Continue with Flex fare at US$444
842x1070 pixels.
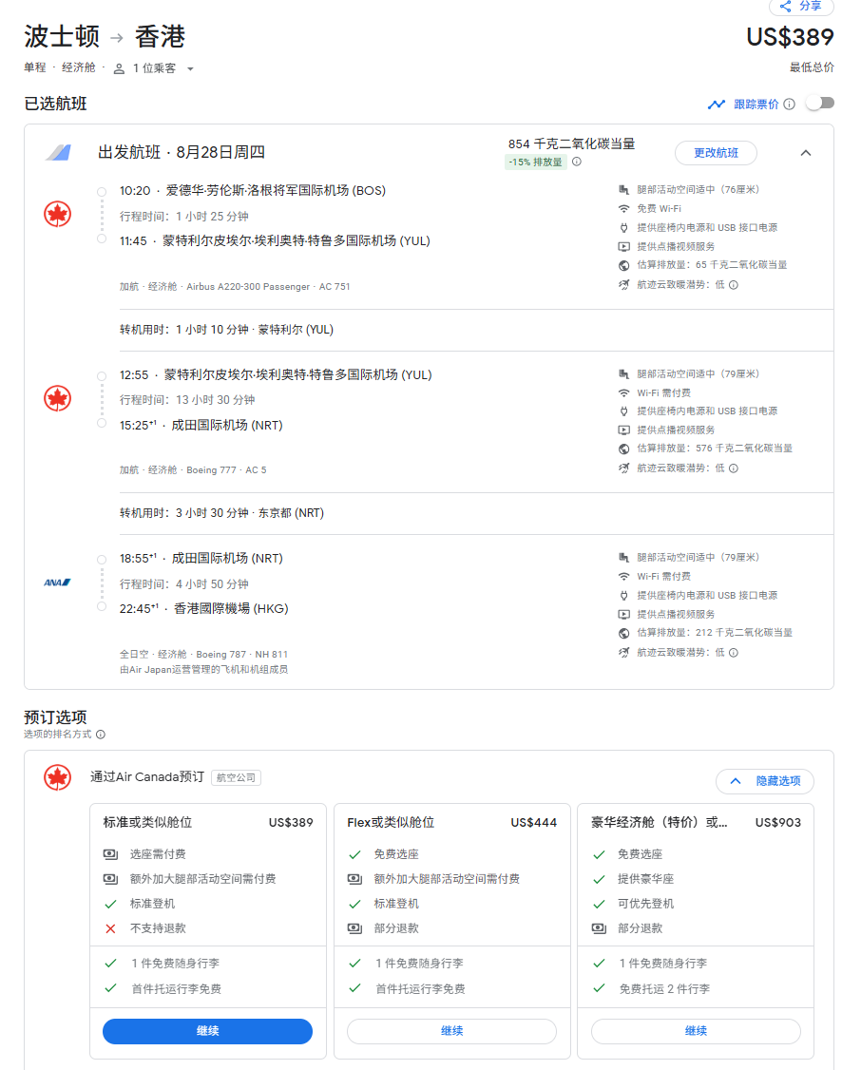coord(451,1031)
